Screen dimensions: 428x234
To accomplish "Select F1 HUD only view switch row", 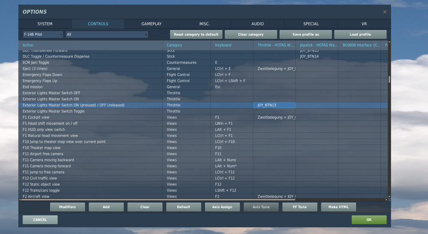I will (x=203, y=129).
